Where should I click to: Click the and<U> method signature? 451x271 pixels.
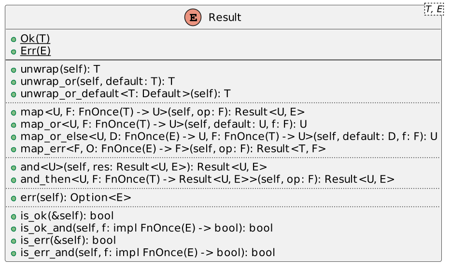(x=143, y=167)
